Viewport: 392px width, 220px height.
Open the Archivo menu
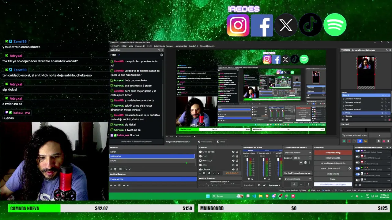(x=115, y=46)
